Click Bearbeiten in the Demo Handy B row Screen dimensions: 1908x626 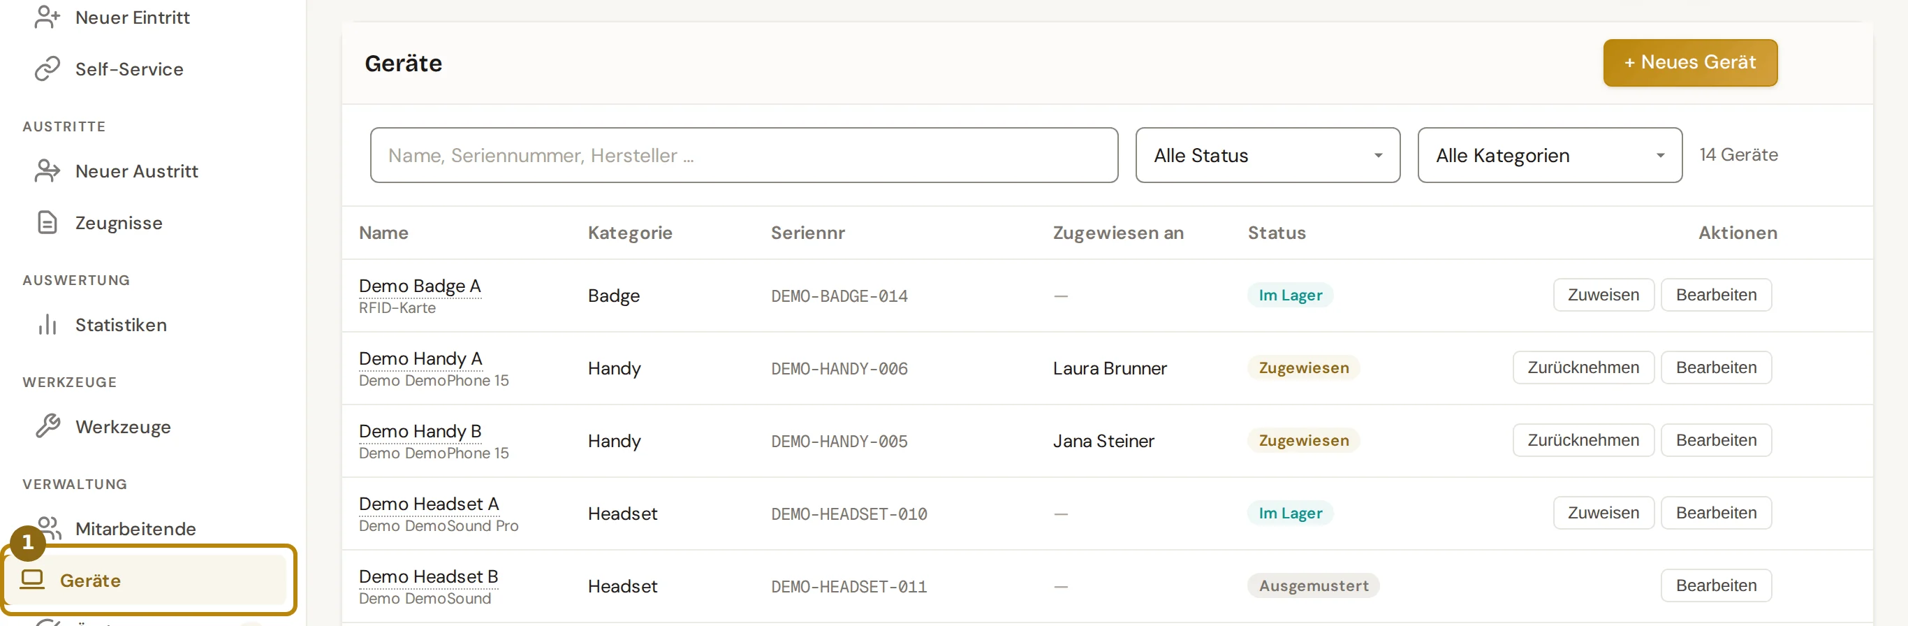1715,440
